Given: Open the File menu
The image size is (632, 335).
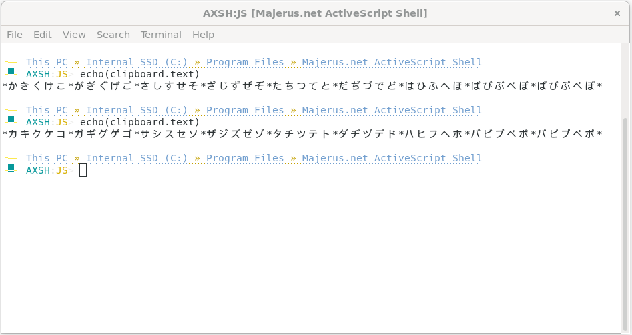Looking at the screenshot, I should pos(15,35).
